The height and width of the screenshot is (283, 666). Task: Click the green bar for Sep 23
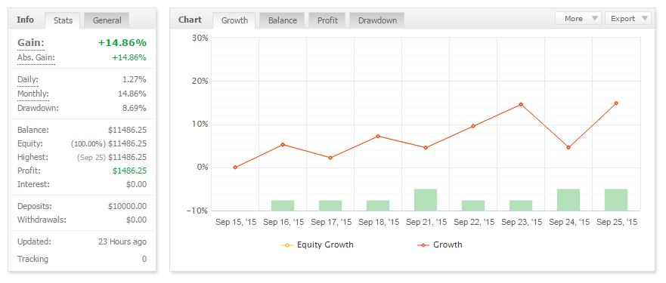tap(521, 205)
